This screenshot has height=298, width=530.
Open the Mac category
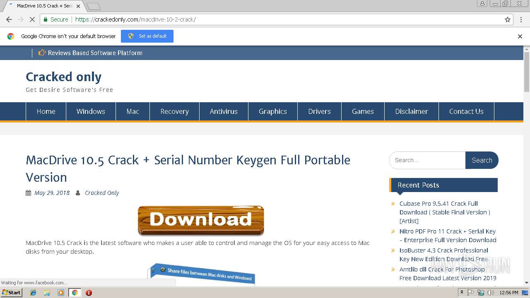click(132, 111)
